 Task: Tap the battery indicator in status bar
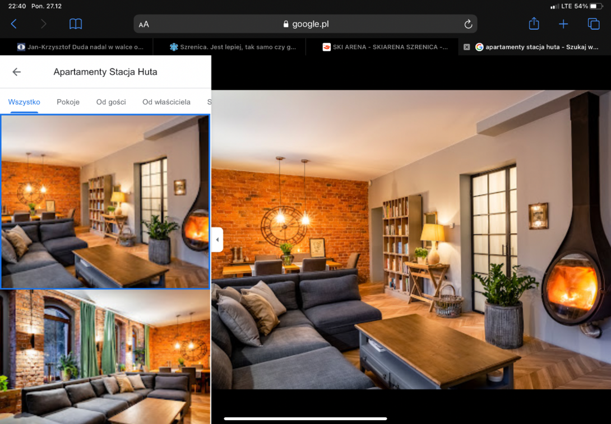[596, 6]
